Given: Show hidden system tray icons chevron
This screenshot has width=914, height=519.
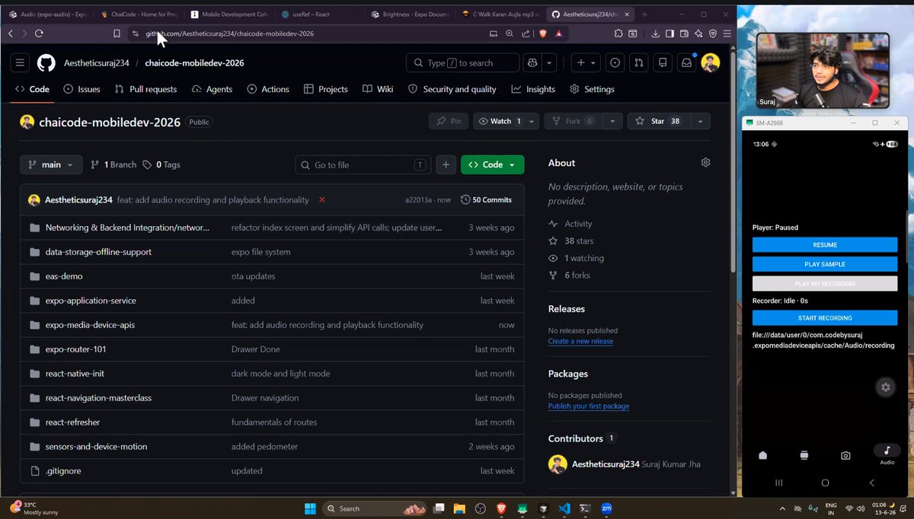Looking at the screenshot, I should pos(782,508).
